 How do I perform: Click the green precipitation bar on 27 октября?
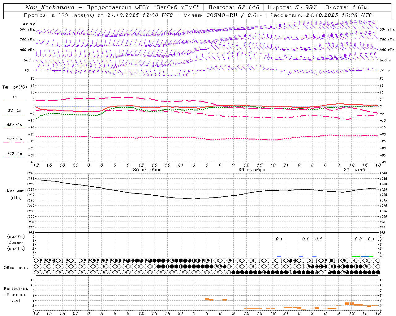point(363,256)
